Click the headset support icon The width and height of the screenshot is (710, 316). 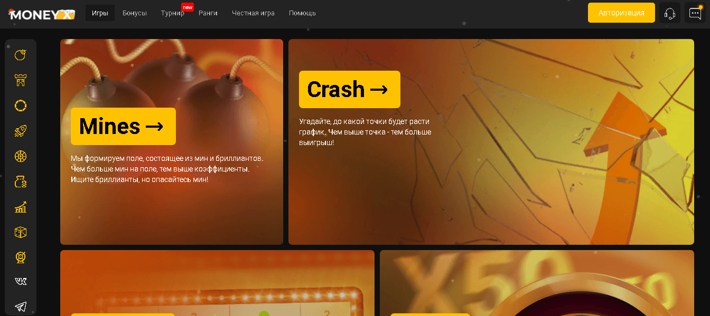(x=670, y=13)
